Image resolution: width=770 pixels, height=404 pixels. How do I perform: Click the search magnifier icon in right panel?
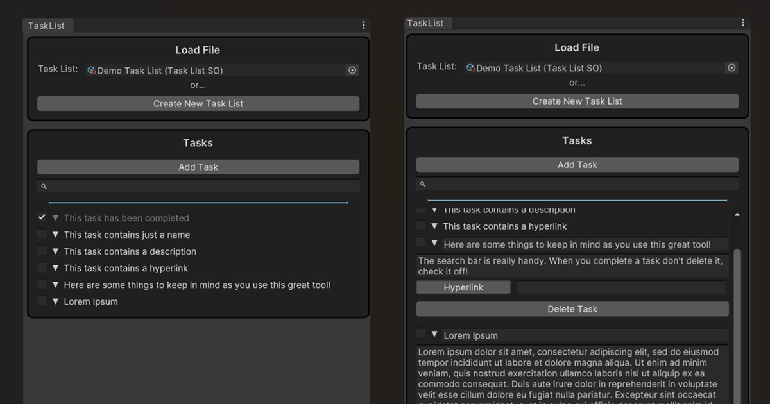click(x=422, y=184)
